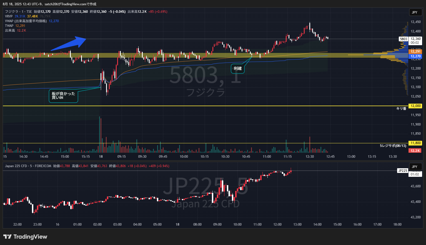Screen dimensions: 426x245
Task: Click the 始値12,370 value in the フジクラ legend
Action: pyautogui.click(x=42, y=12)
